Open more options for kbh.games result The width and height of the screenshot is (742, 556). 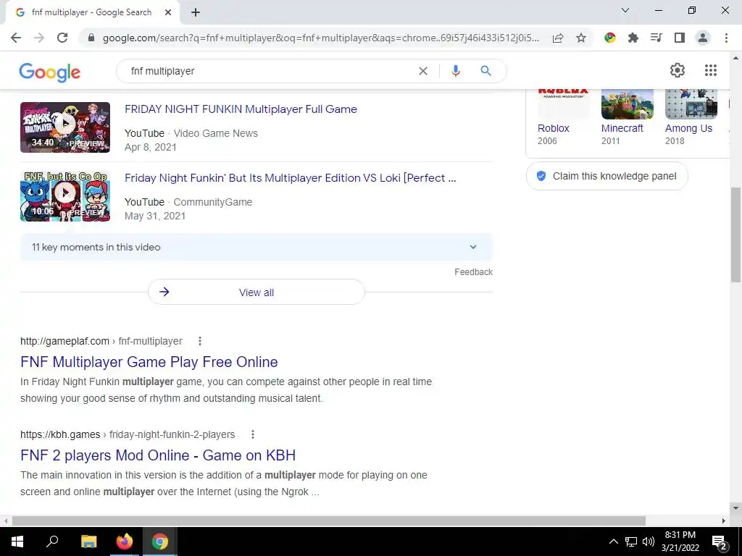coord(253,434)
